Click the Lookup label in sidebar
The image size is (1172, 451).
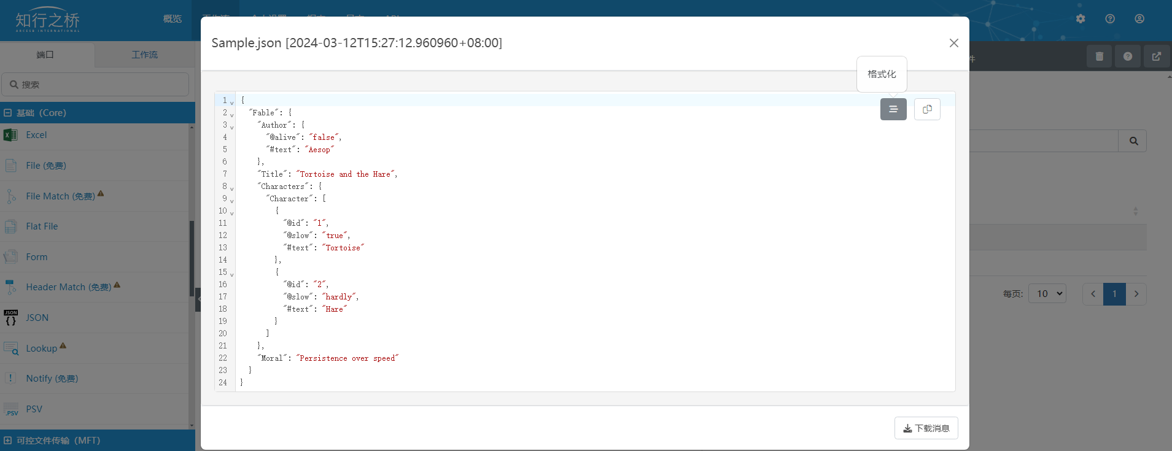click(41, 349)
